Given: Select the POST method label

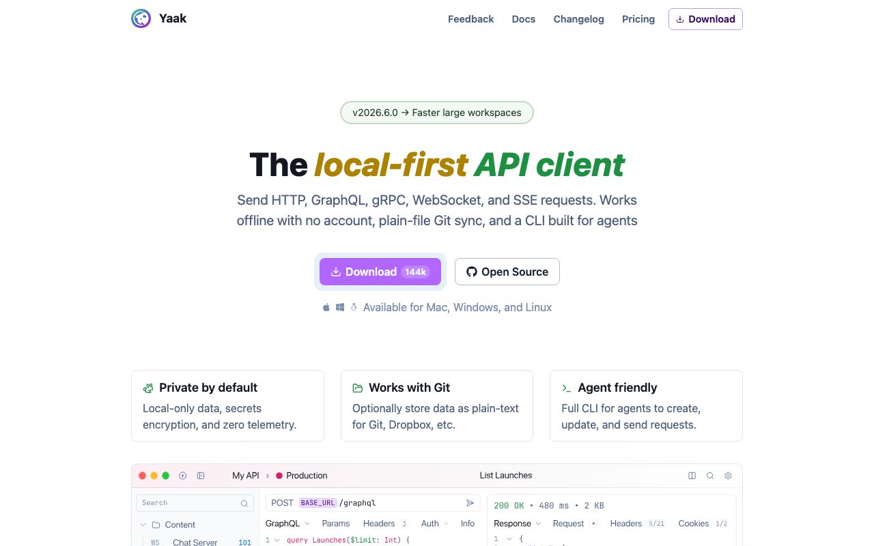Looking at the screenshot, I should (282, 503).
